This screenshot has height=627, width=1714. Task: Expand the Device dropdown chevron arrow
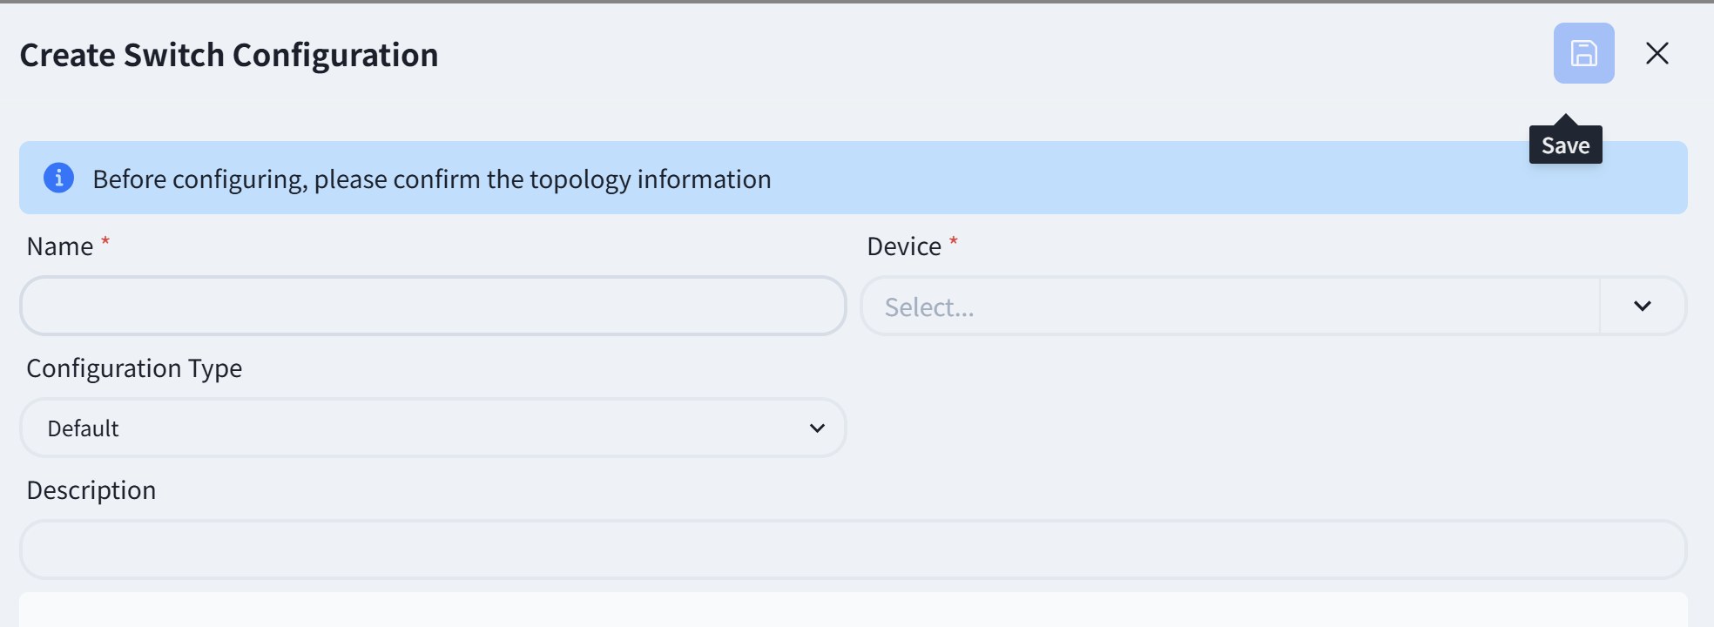(1642, 306)
